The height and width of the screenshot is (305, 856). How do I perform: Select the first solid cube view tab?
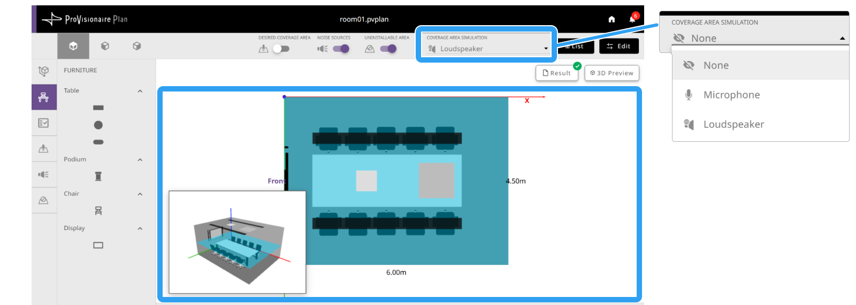pyautogui.click(x=73, y=46)
